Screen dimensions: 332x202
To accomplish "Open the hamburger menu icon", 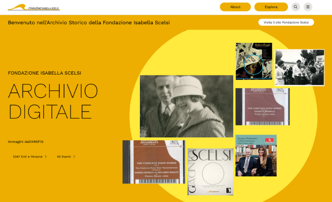I will point(308,7).
